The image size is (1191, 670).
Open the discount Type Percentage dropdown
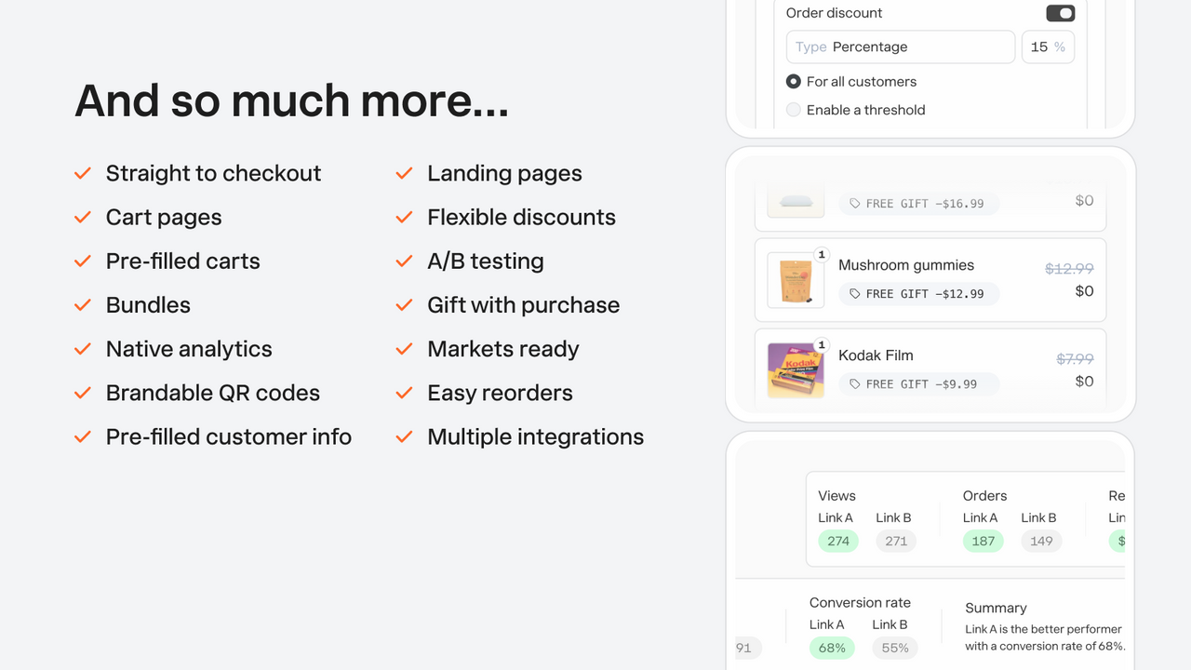click(901, 47)
